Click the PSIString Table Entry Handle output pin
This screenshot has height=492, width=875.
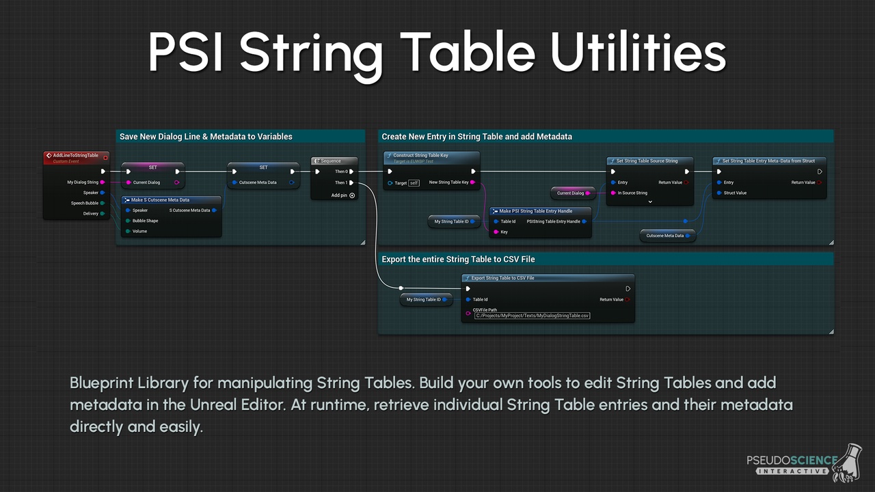tap(584, 221)
